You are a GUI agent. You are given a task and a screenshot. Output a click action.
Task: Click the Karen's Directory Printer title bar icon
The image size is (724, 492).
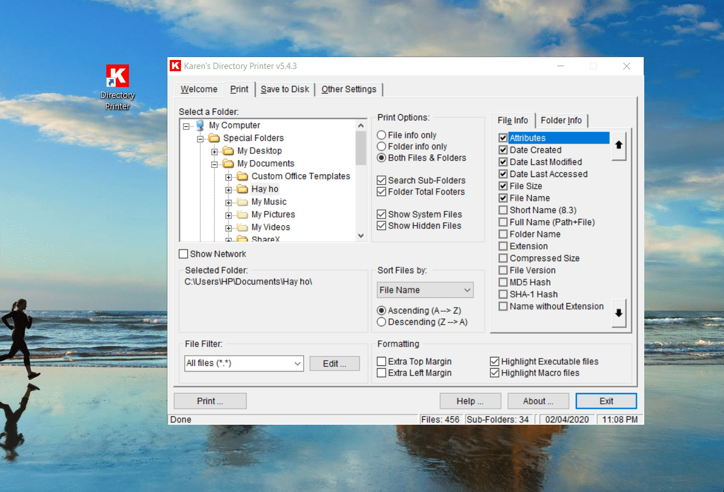pyautogui.click(x=175, y=66)
